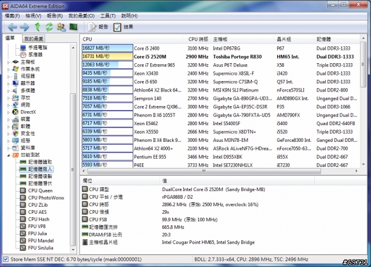Toggle the status bar checkbox
Screen dimensions: 371x267
[x=6, y=259]
